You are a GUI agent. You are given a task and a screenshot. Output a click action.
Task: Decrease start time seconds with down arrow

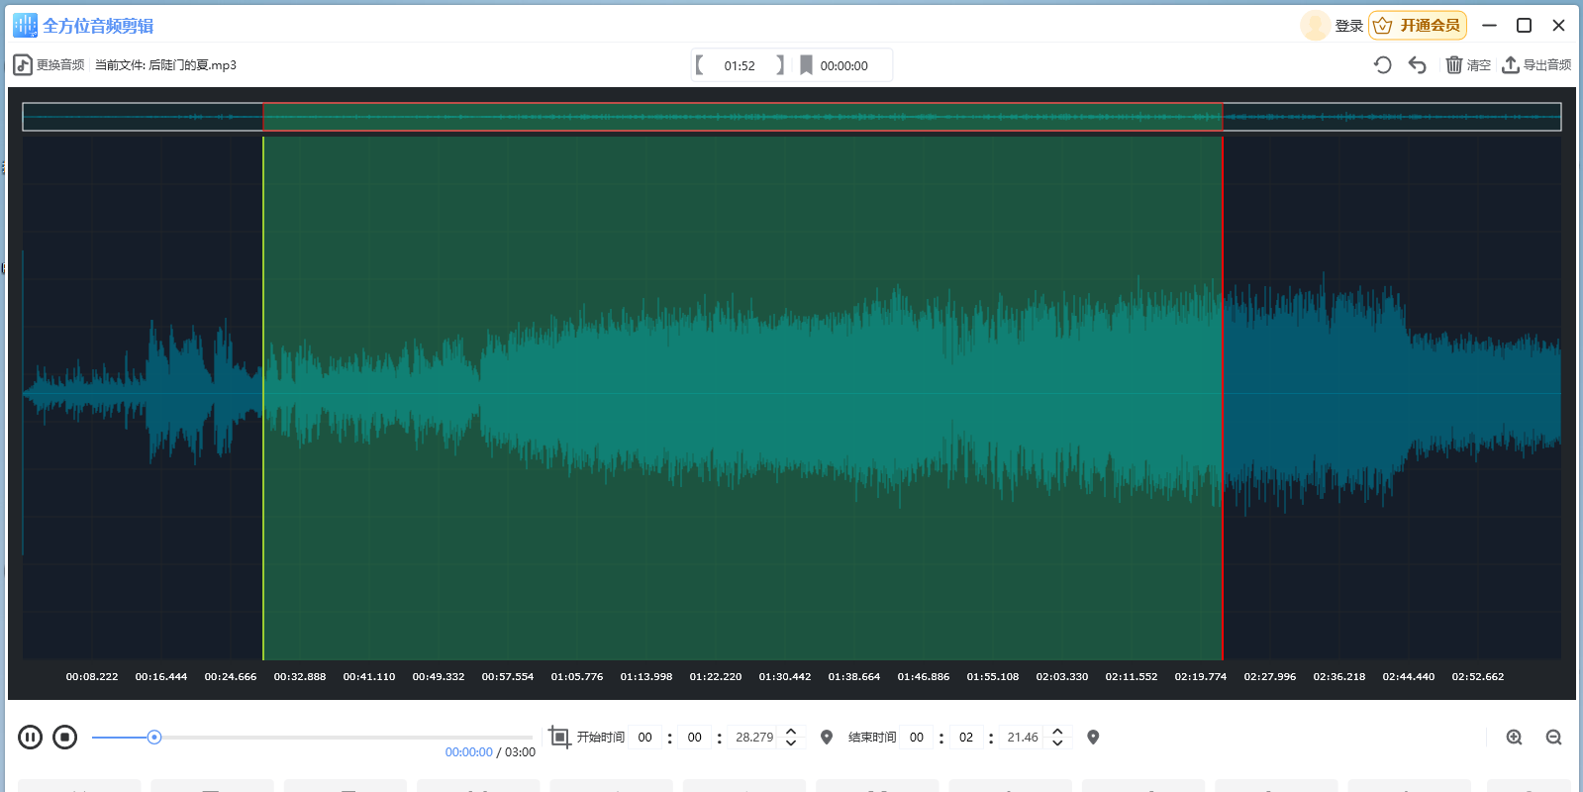pos(791,742)
